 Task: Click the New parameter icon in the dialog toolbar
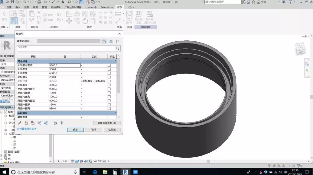[26, 123]
